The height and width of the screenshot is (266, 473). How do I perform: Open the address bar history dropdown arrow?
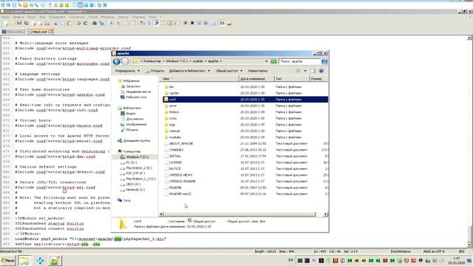(x=266, y=61)
